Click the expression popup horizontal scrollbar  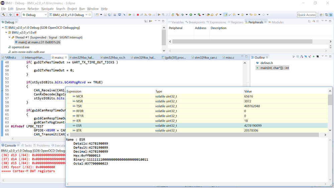(194, 135)
